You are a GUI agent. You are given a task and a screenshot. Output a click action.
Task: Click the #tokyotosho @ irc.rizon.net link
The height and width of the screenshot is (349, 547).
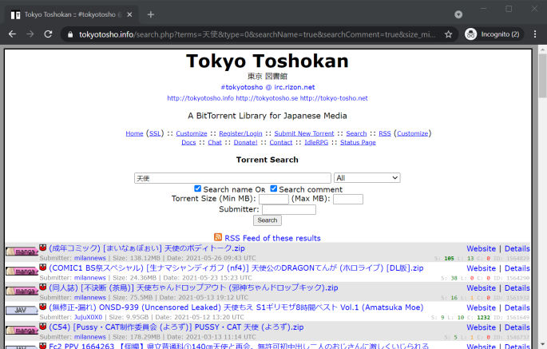coord(268,87)
